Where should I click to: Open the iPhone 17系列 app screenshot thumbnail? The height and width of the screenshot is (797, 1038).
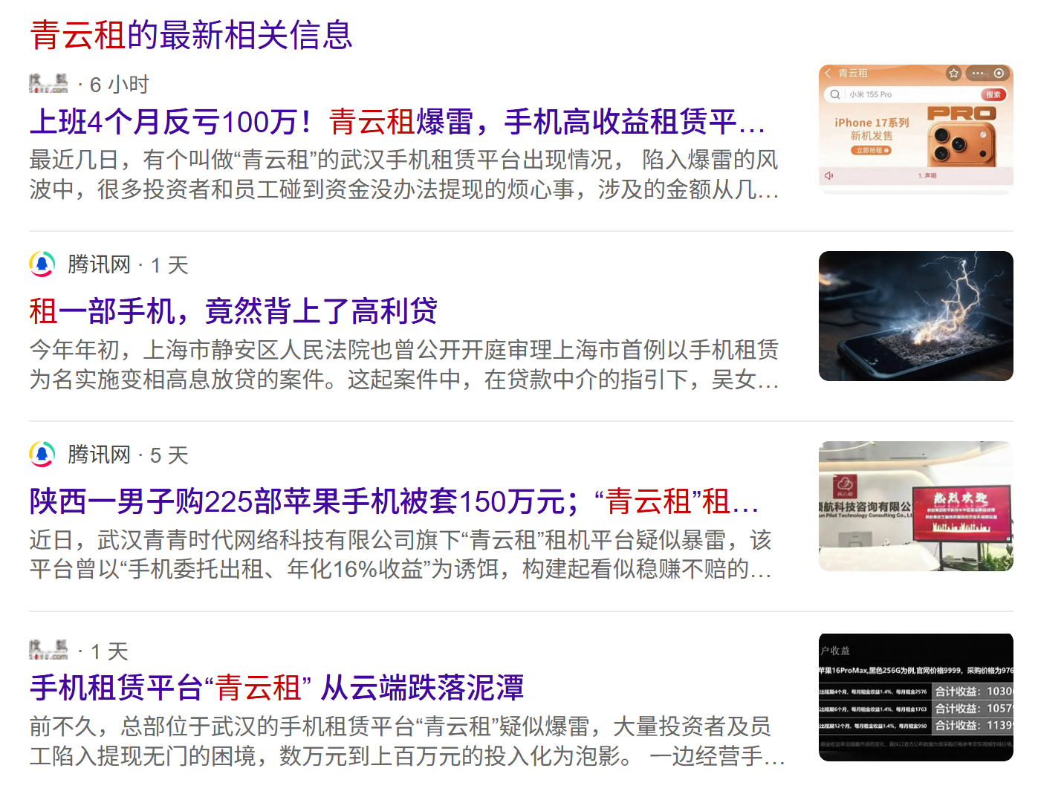[x=915, y=128]
